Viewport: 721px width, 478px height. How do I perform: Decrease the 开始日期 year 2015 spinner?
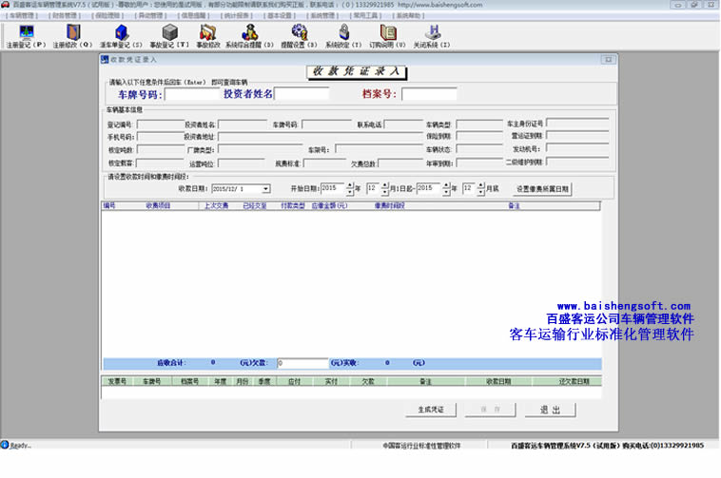350,192
